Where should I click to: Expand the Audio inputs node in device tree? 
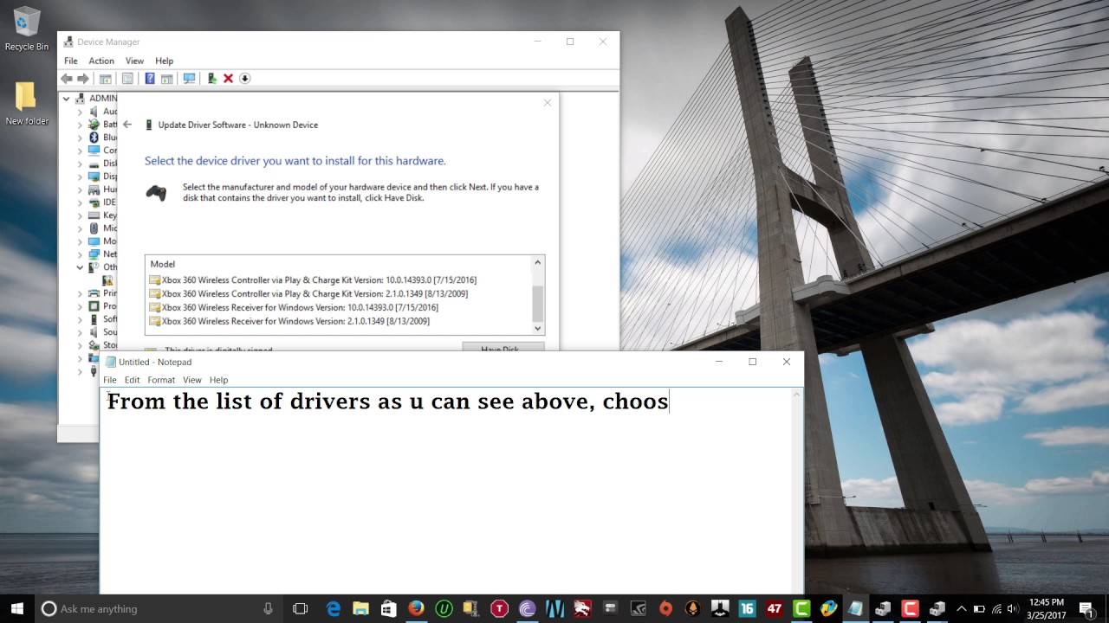80,112
